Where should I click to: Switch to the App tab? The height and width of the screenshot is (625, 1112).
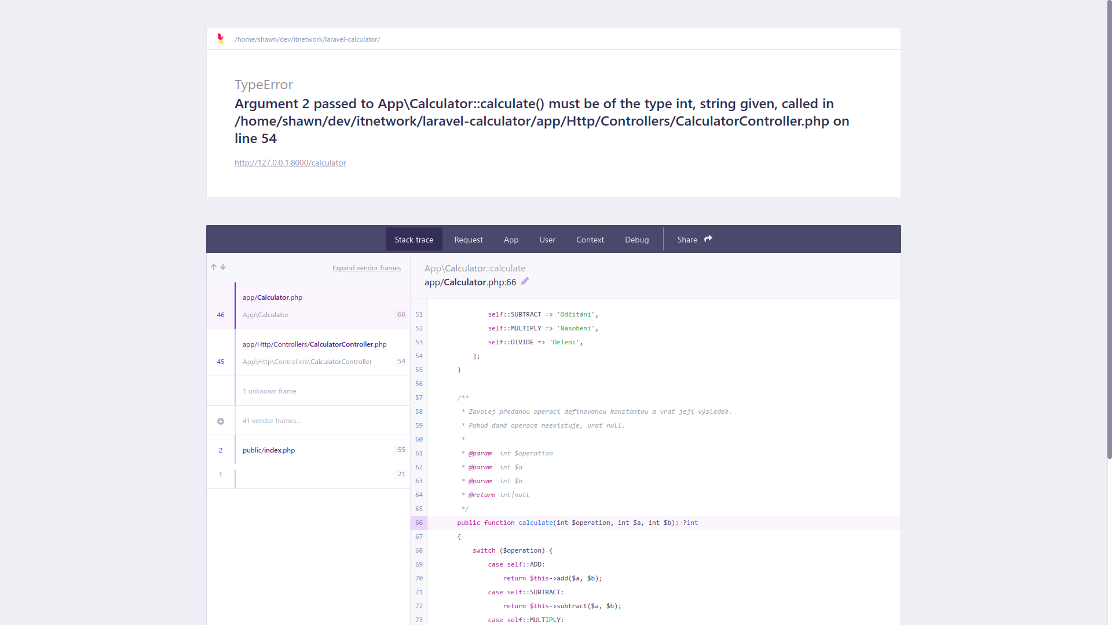click(511, 239)
